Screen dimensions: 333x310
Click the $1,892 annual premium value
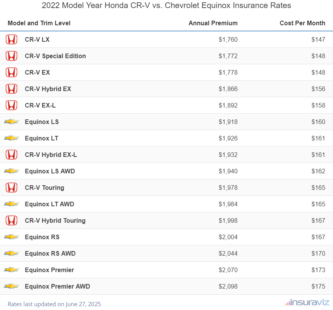pos(228,106)
